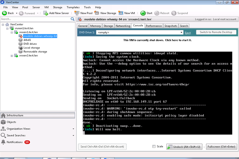Click the Notifications bell icon

coord(3,142)
